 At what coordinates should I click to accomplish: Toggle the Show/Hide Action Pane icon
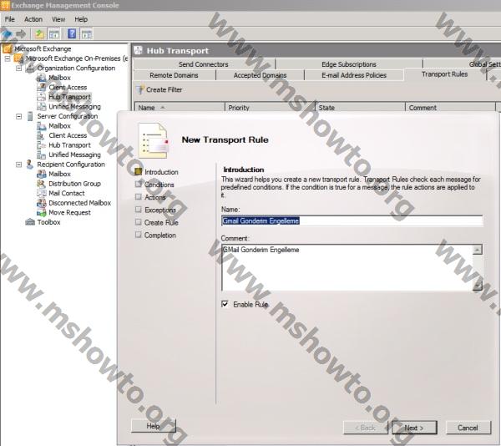coord(87,33)
